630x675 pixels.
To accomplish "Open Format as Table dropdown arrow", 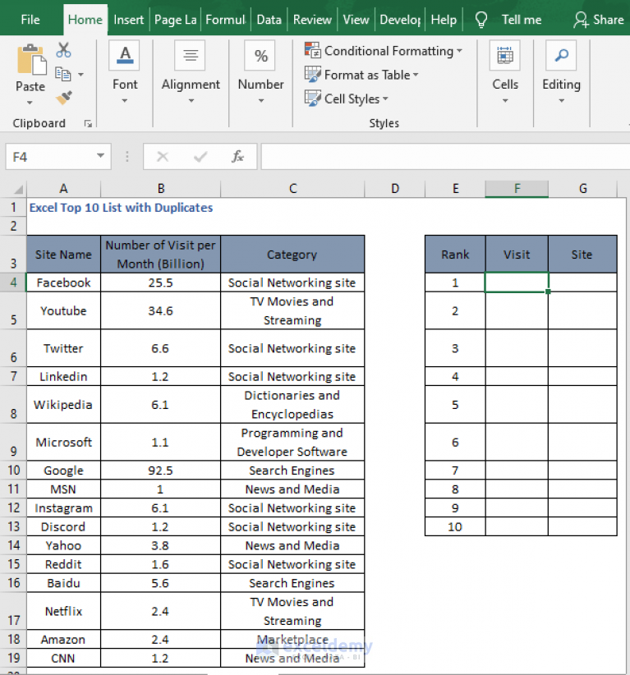I will point(416,75).
